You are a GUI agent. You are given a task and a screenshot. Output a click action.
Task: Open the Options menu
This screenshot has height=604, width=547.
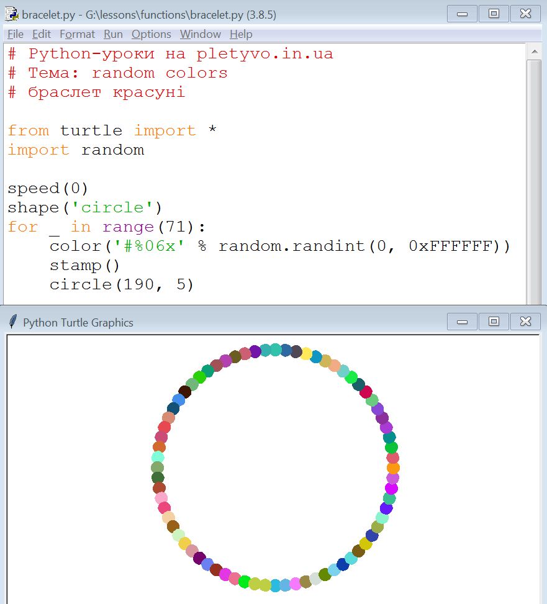pyautogui.click(x=151, y=34)
